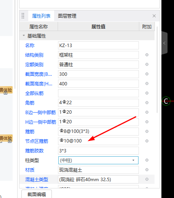Viewport: 174px width, 198px height.
Task: Click the 角筋 property label
Action: point(30,103)
